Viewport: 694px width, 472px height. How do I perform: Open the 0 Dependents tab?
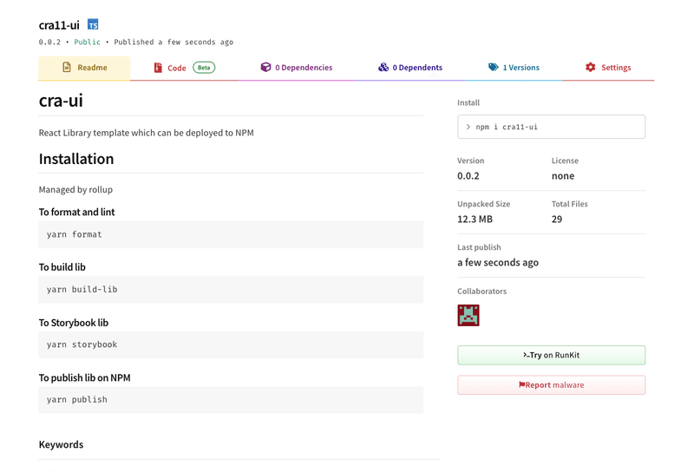click(x=409, y=68)
